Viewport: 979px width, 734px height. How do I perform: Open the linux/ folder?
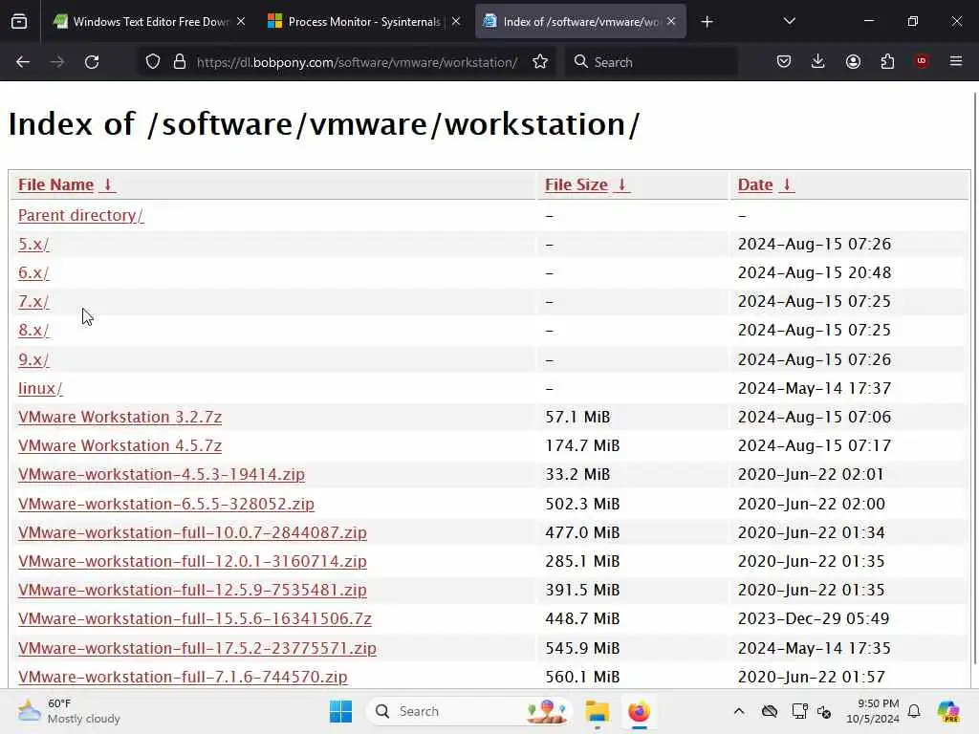40,388
